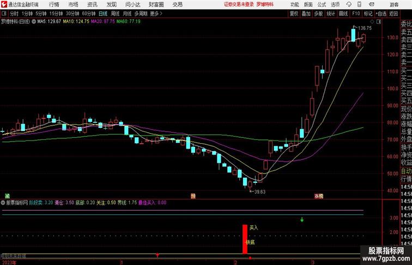Click the 多股 toolbar button

(318, 14)
